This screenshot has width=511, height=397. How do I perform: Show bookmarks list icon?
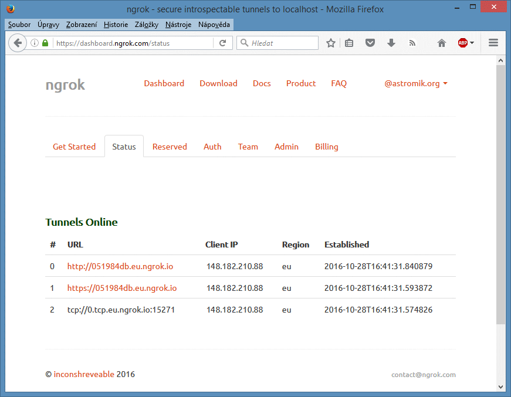coord(349,43)
